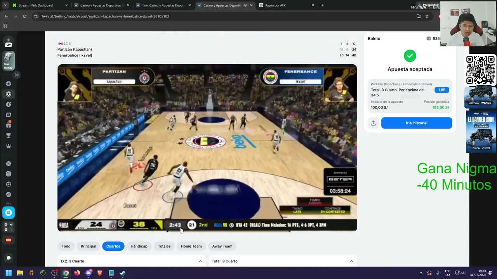
Task: Open Google Chrome from taskbar
Action: pos(66,273)
